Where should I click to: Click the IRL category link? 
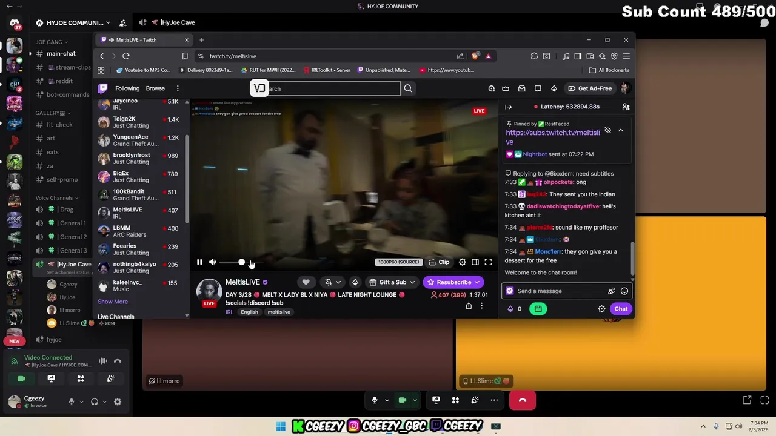(x=229, y=312)
